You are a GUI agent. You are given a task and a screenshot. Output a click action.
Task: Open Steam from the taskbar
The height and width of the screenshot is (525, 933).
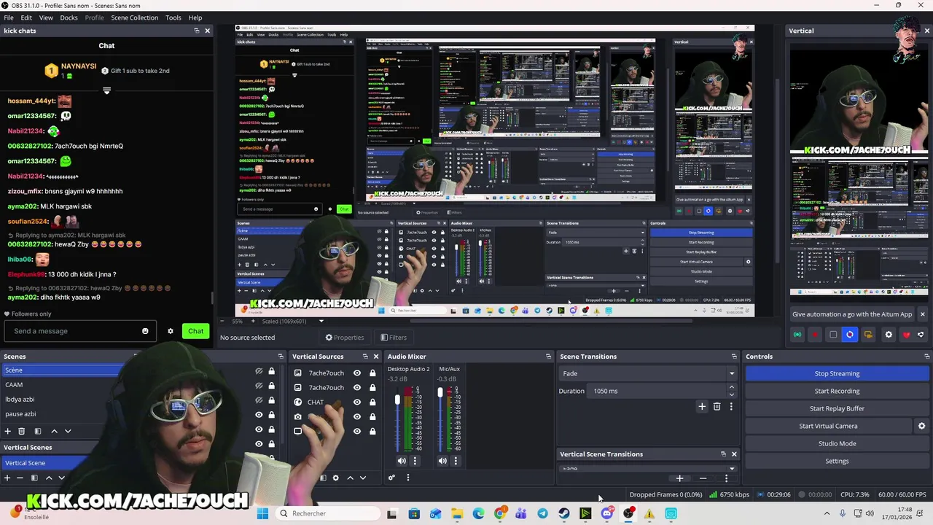tap(564, 513)
